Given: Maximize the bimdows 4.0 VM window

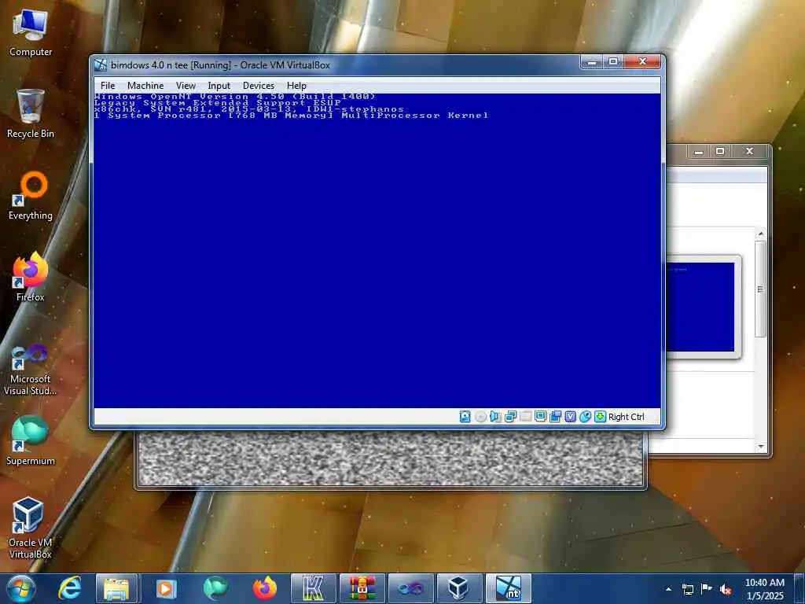Looking at the screenshot, I should point(613,61).
